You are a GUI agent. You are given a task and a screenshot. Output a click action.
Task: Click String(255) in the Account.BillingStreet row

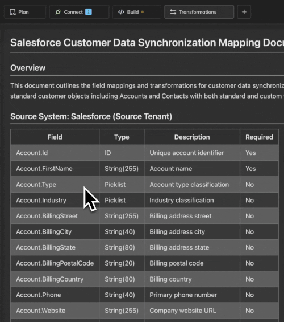click(122, 216)
